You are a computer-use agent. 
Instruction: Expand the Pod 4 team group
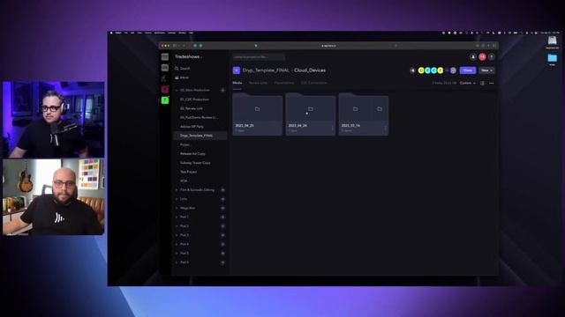point(177,245)
